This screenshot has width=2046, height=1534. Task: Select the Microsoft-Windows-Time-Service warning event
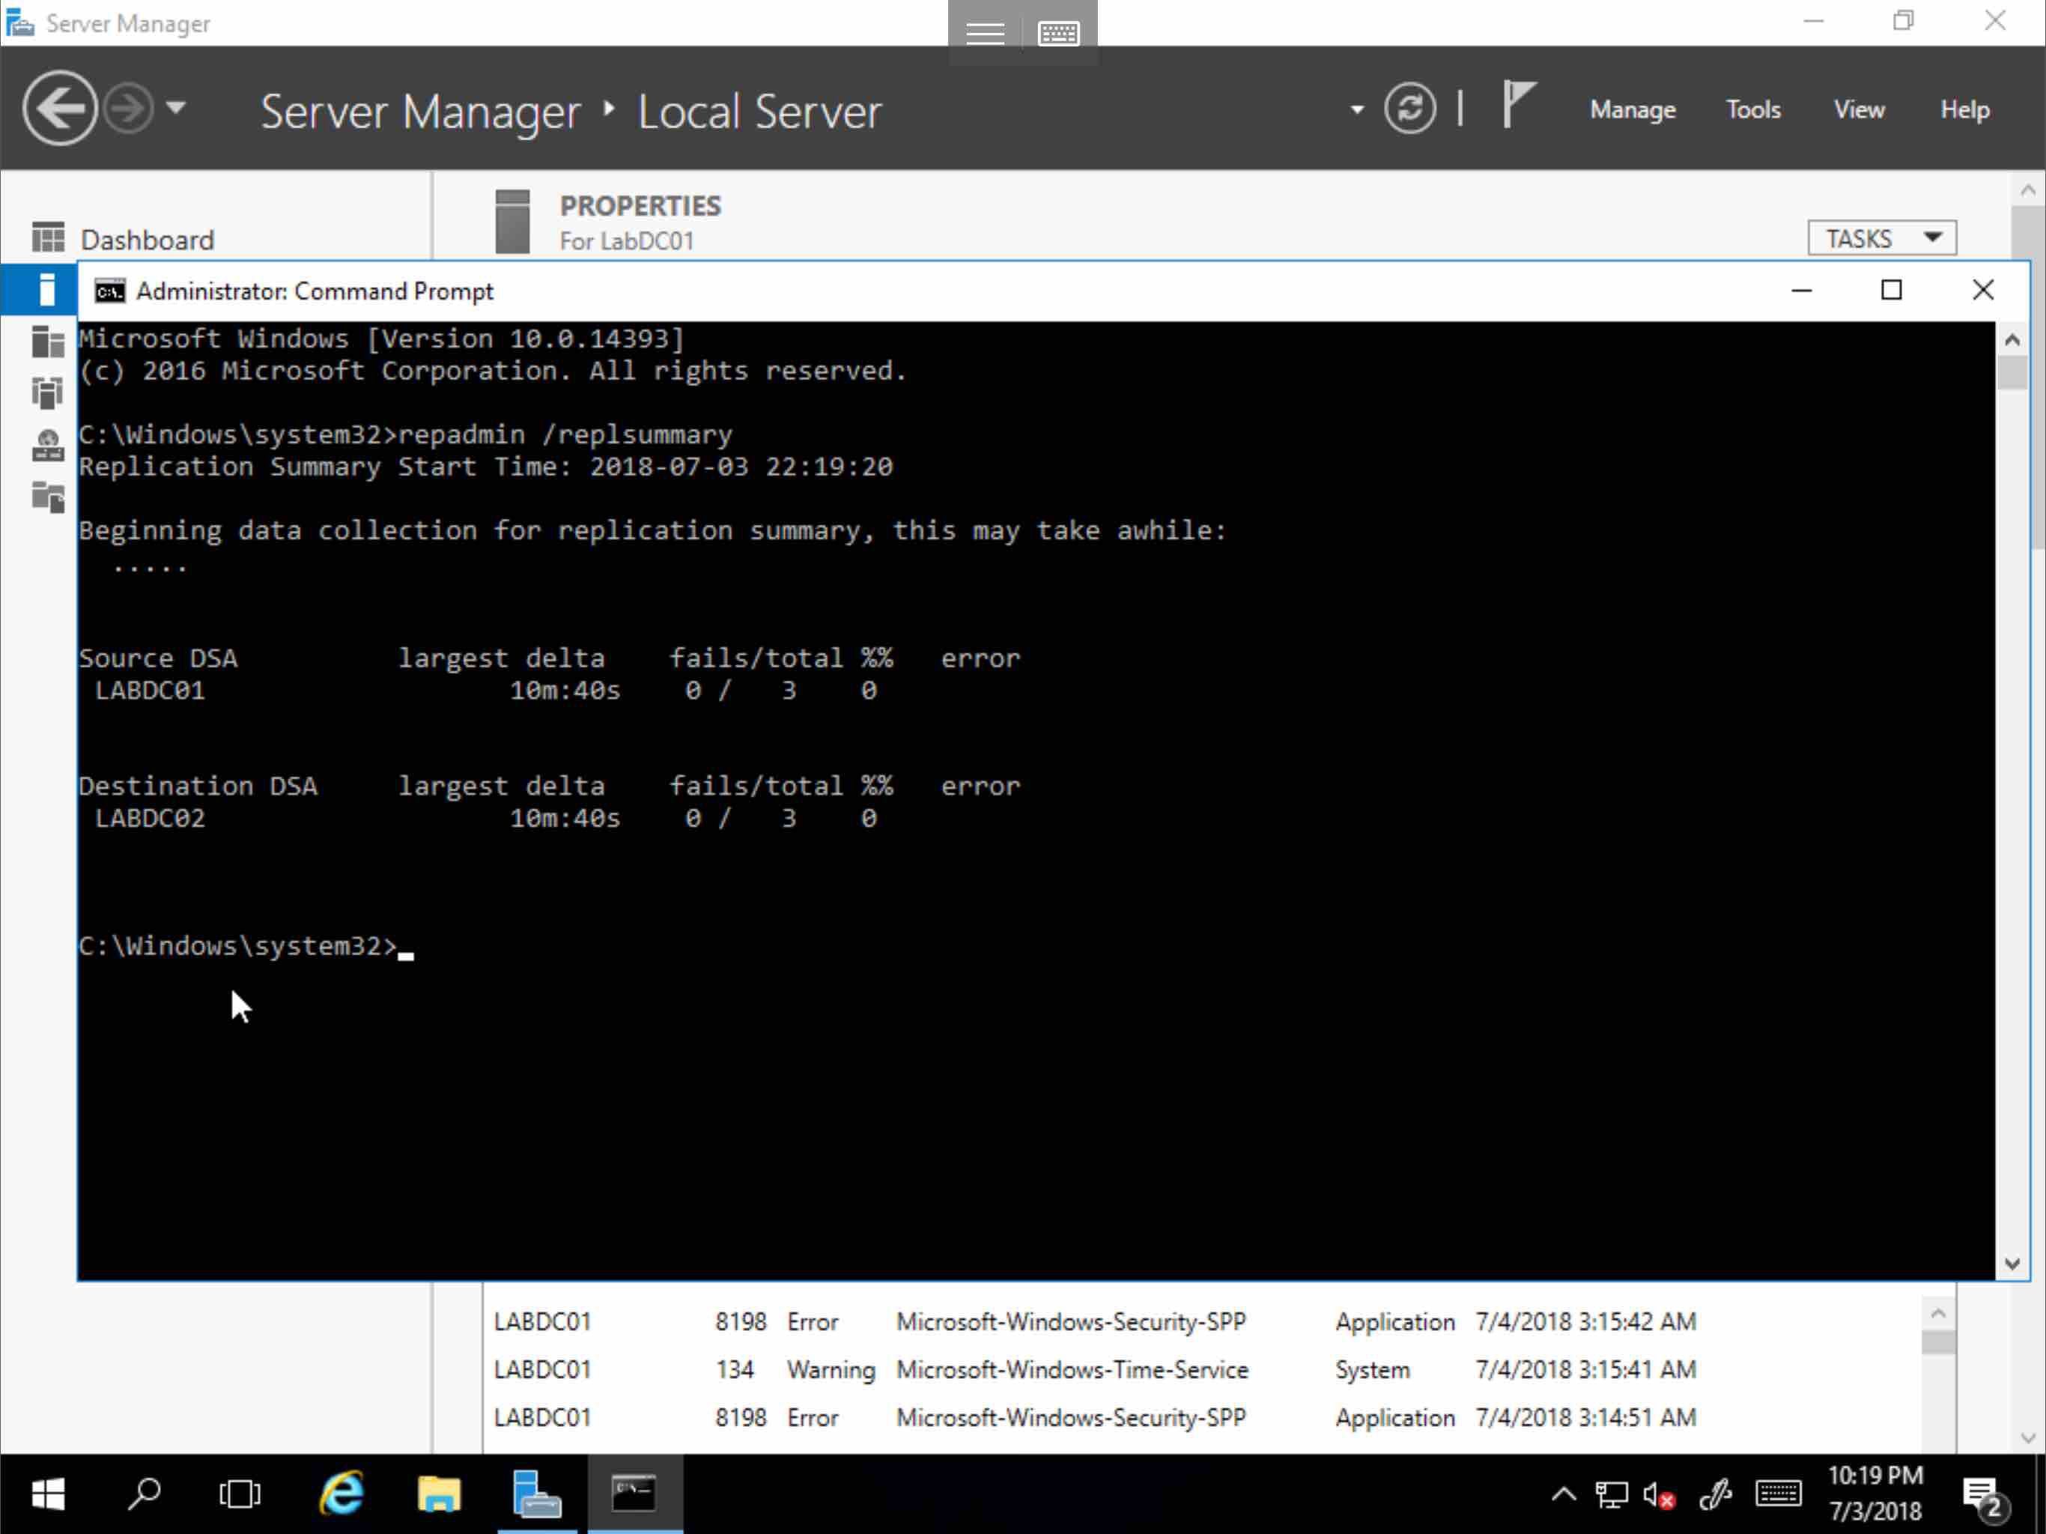pos(1203,1369)
